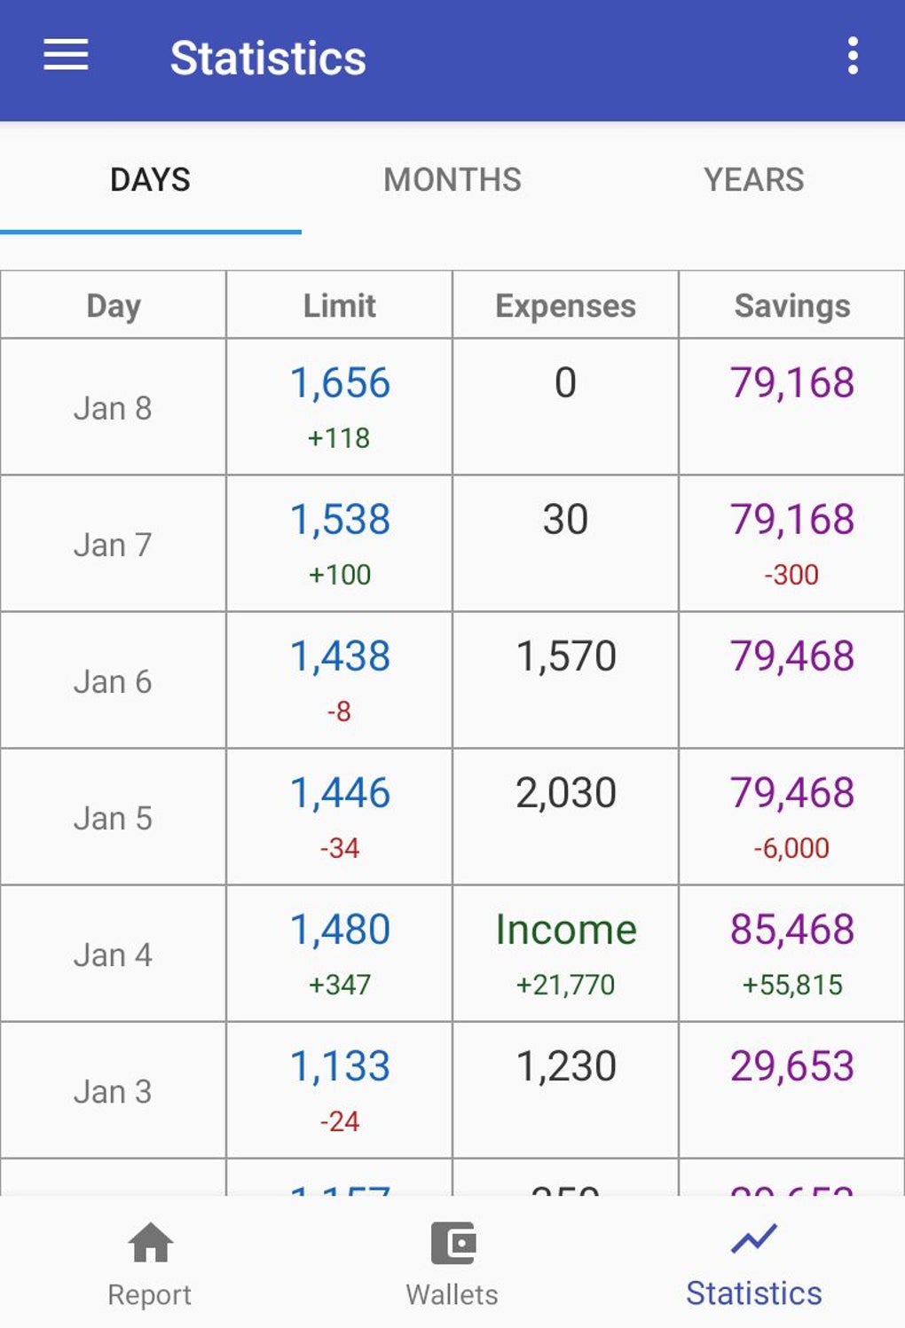Tap the 29,653 savings value
905x1328 pixels.
click(791, 1066)
